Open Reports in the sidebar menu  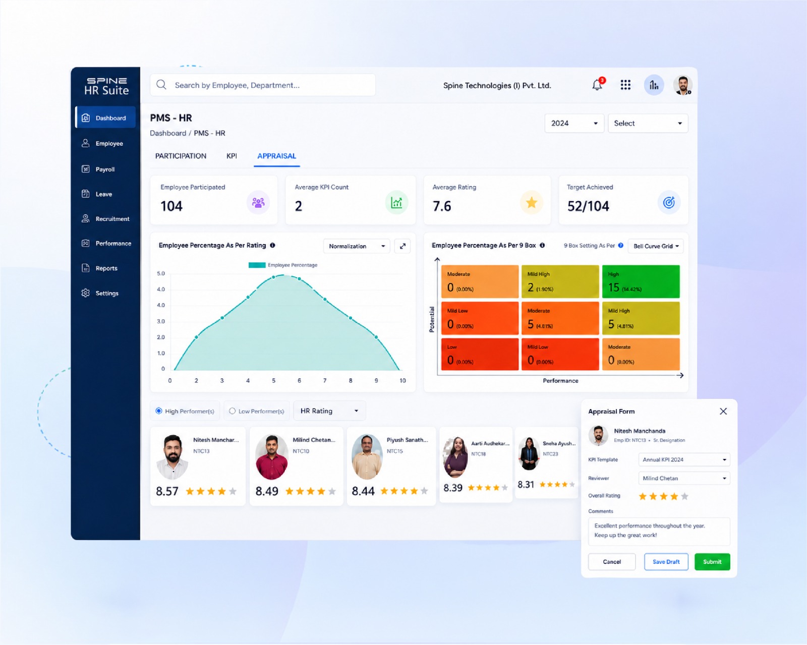point(105,268)
